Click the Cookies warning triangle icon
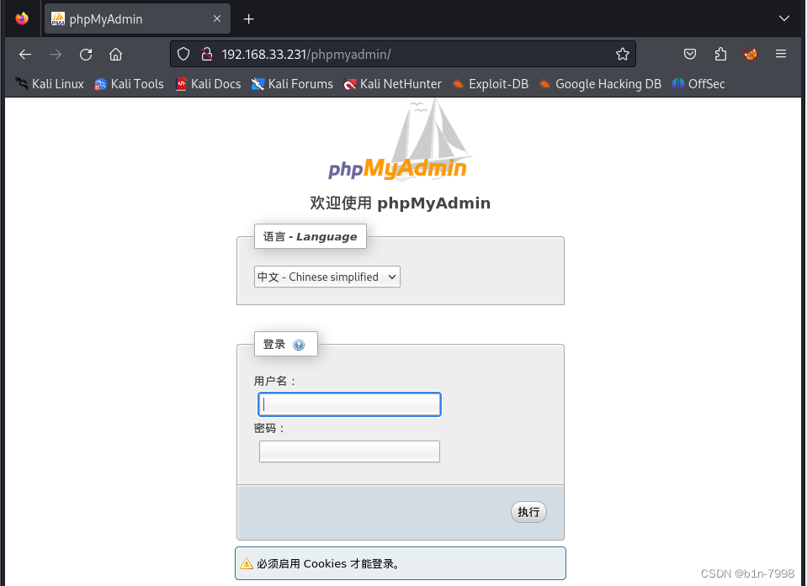 click(x=247, y=564)
